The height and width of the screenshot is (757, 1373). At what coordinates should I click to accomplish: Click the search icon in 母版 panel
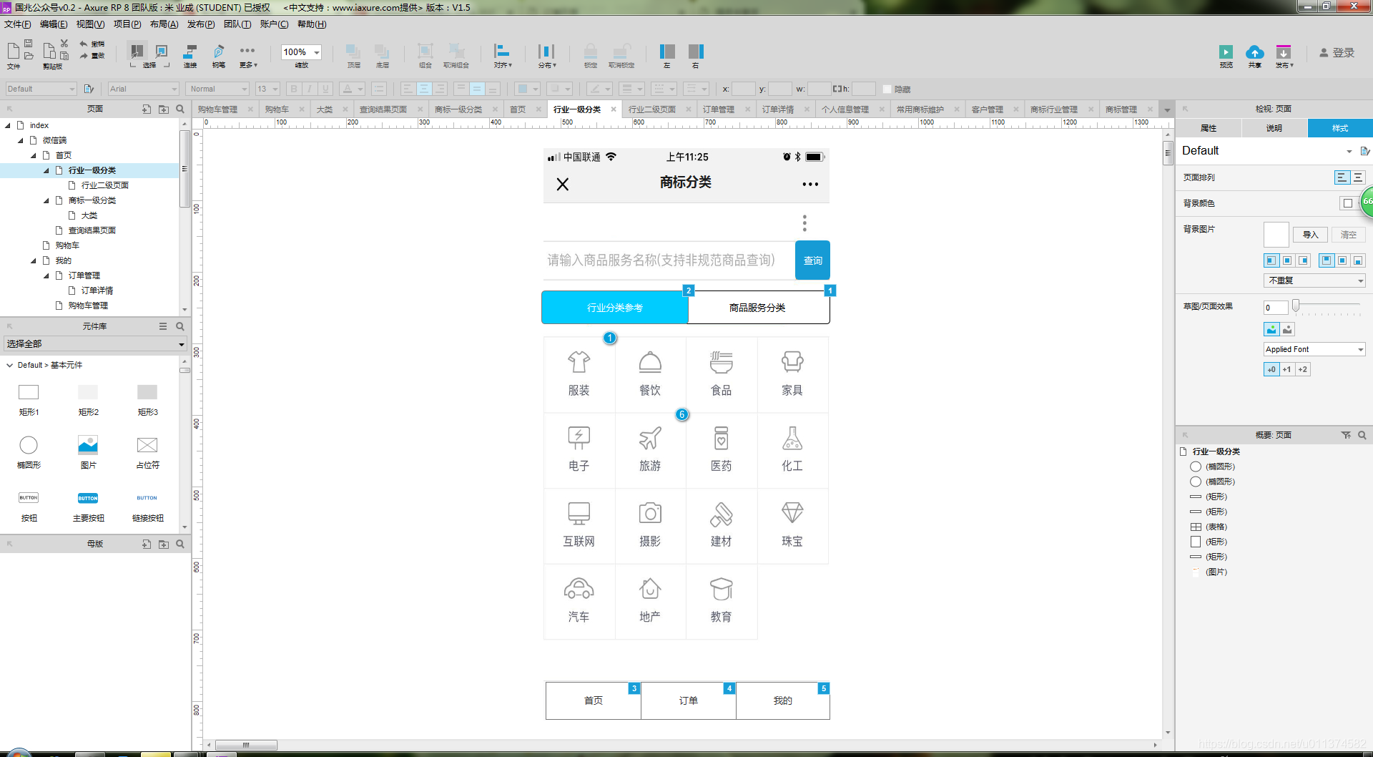pos(180,544)
